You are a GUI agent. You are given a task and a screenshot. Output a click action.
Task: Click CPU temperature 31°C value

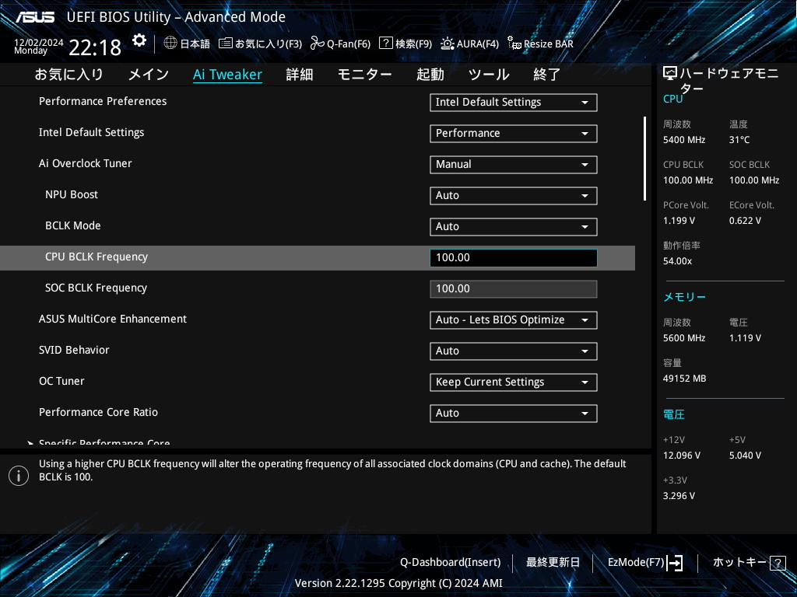pyautogui.click(x=739, y=140)
